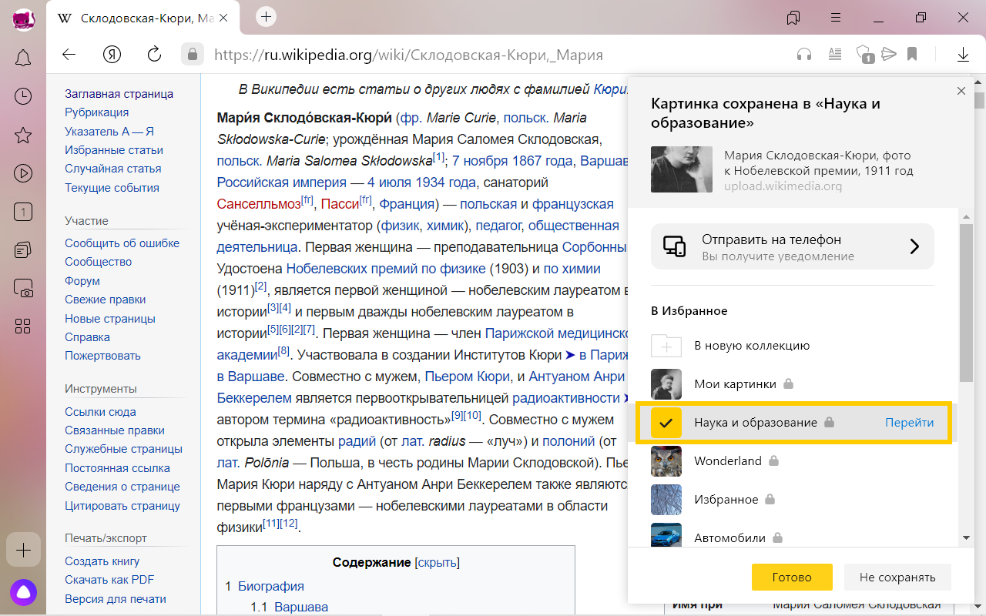986x616 pixels.
Task: Open downloads arrow icon
Action: [963, 55]
